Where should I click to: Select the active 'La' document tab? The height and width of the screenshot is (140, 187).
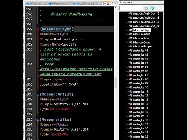[x=106, y=3]
